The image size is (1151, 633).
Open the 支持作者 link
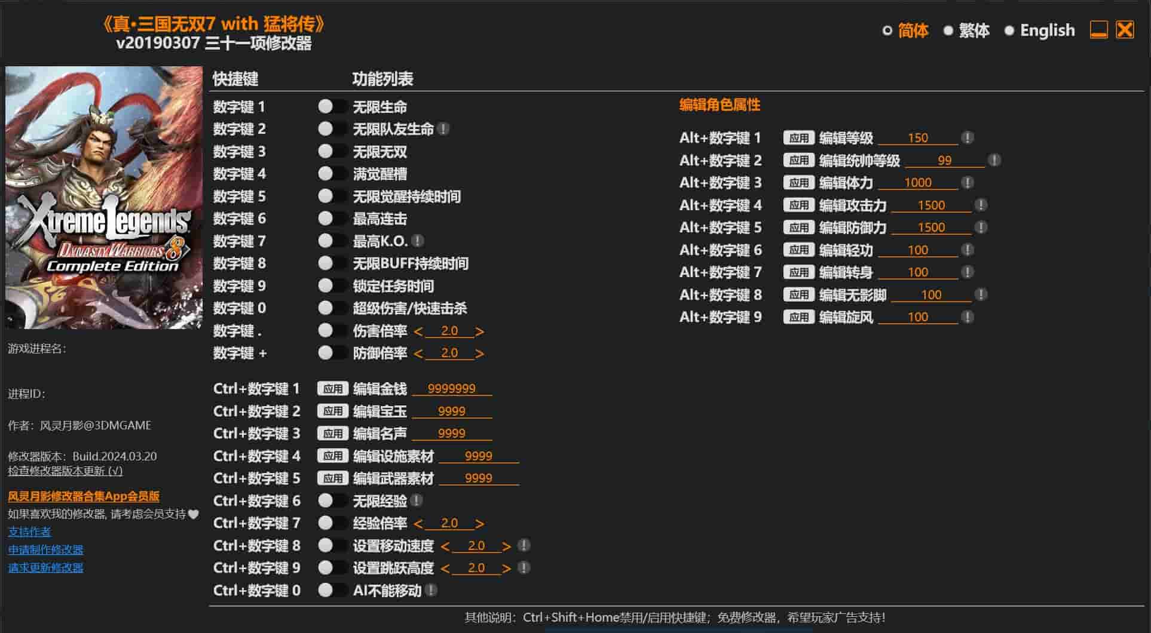coord(29,531)
